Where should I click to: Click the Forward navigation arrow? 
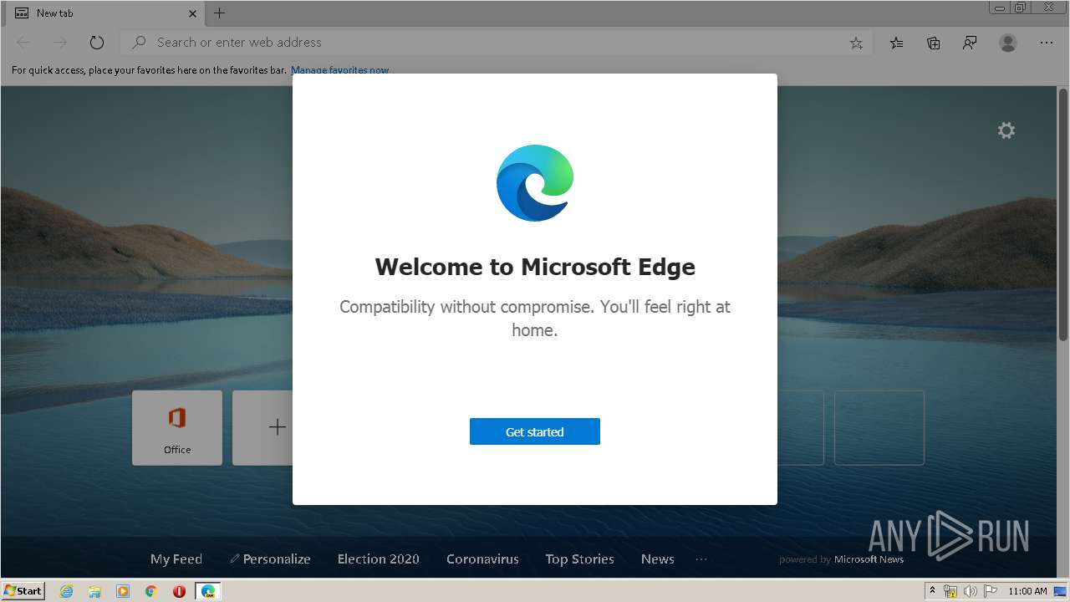[x=60, y=43]
